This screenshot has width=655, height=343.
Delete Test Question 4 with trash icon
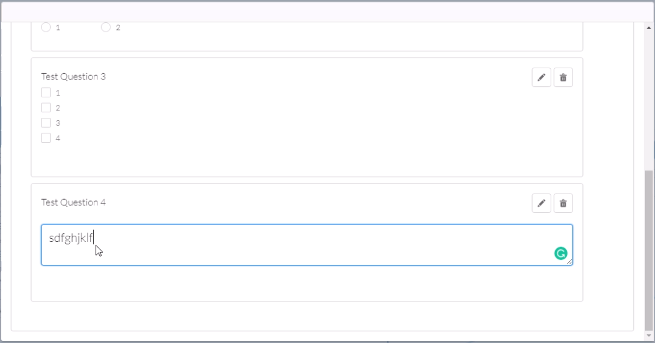coord(563,203)
